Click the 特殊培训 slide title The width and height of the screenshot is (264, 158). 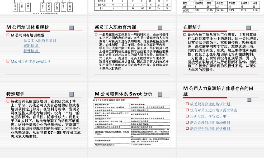[16, 94]
